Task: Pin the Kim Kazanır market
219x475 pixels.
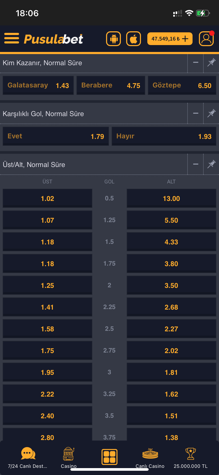Action: pos(211,63)
